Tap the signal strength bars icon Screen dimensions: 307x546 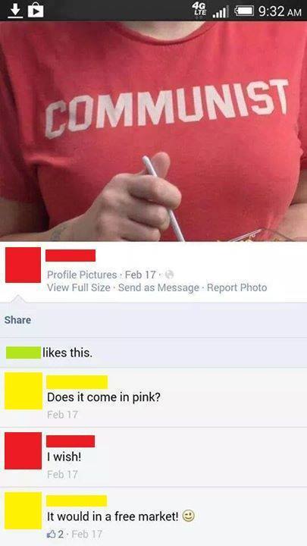click(221, 12)
